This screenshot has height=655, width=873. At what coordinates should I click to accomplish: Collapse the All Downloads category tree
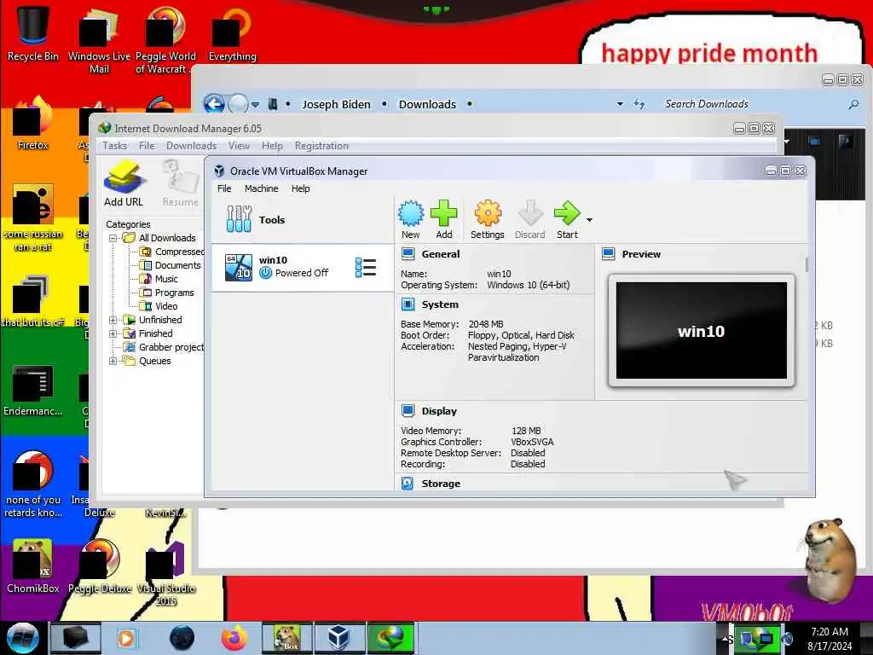click(x=113, y=238)
